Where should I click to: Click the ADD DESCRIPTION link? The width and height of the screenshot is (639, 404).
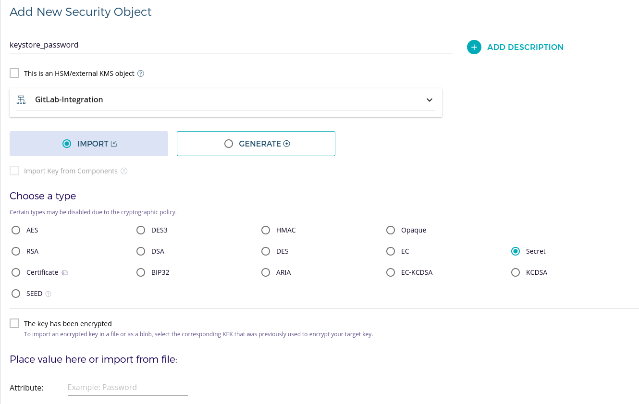point(525,47)
